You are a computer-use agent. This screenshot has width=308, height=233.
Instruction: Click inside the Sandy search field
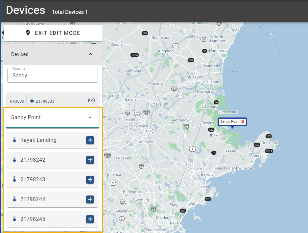point(52,76)
